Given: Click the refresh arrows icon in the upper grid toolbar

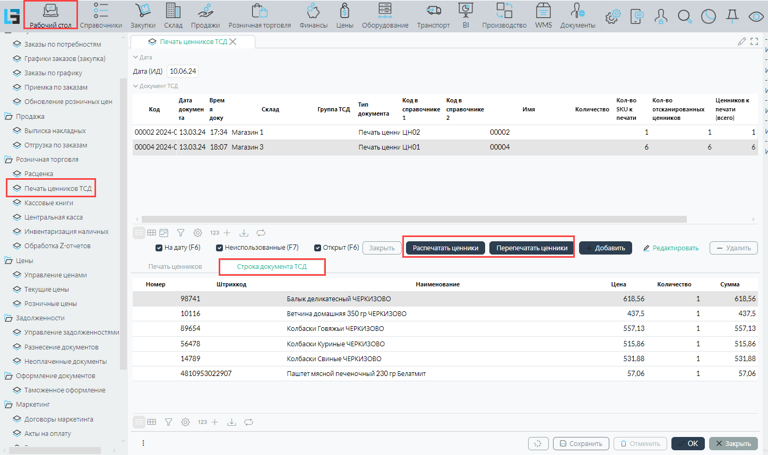Looking at the screenshot, I should click(x=261, y=233).
